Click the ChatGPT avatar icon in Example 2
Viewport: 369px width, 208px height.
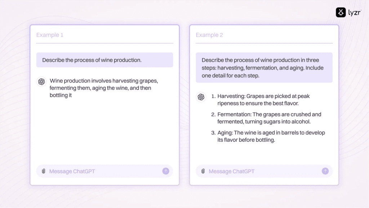click(201, 97)
